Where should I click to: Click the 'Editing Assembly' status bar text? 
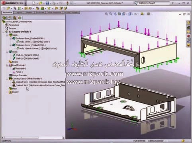(156, 141)
